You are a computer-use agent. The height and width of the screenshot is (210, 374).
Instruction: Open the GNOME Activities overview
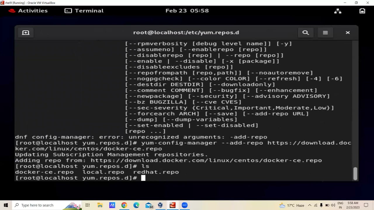(x=28, y=10)
